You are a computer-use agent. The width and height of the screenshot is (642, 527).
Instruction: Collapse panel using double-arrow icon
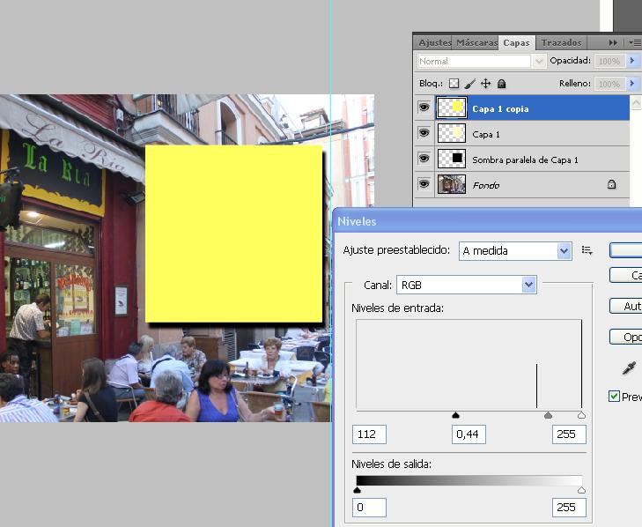(613, 42)
